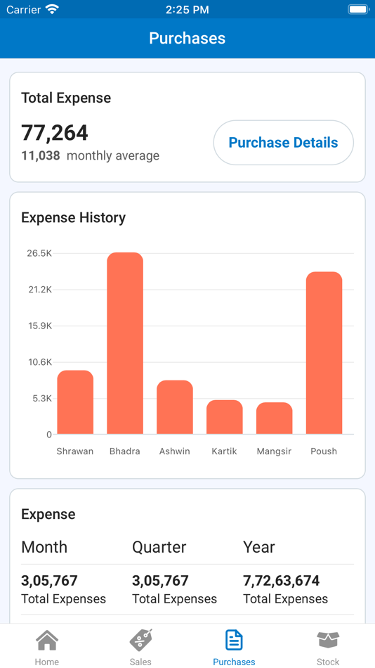Tap the Total Expense heading
375x668 pixels.
[x=66, y=98]
